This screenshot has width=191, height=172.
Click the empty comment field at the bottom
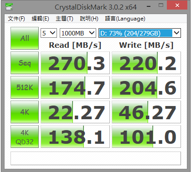click(x=96, y=158)
